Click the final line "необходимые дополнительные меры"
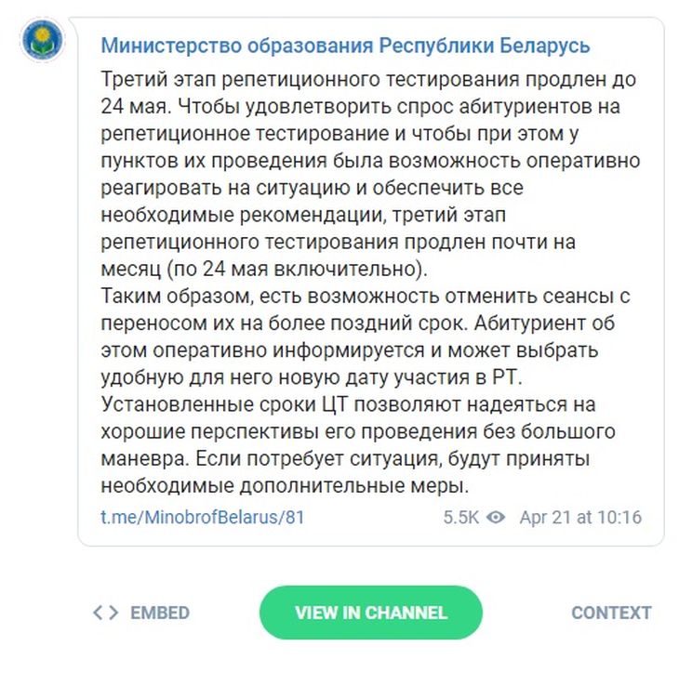Image resolution: width=679 pixels, height=673 pixels. pos(285,486)
